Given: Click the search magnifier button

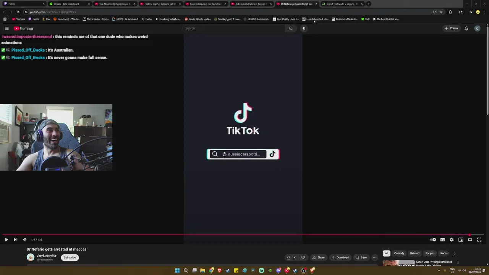Looking at the screenshot, I should click(291, 28).
